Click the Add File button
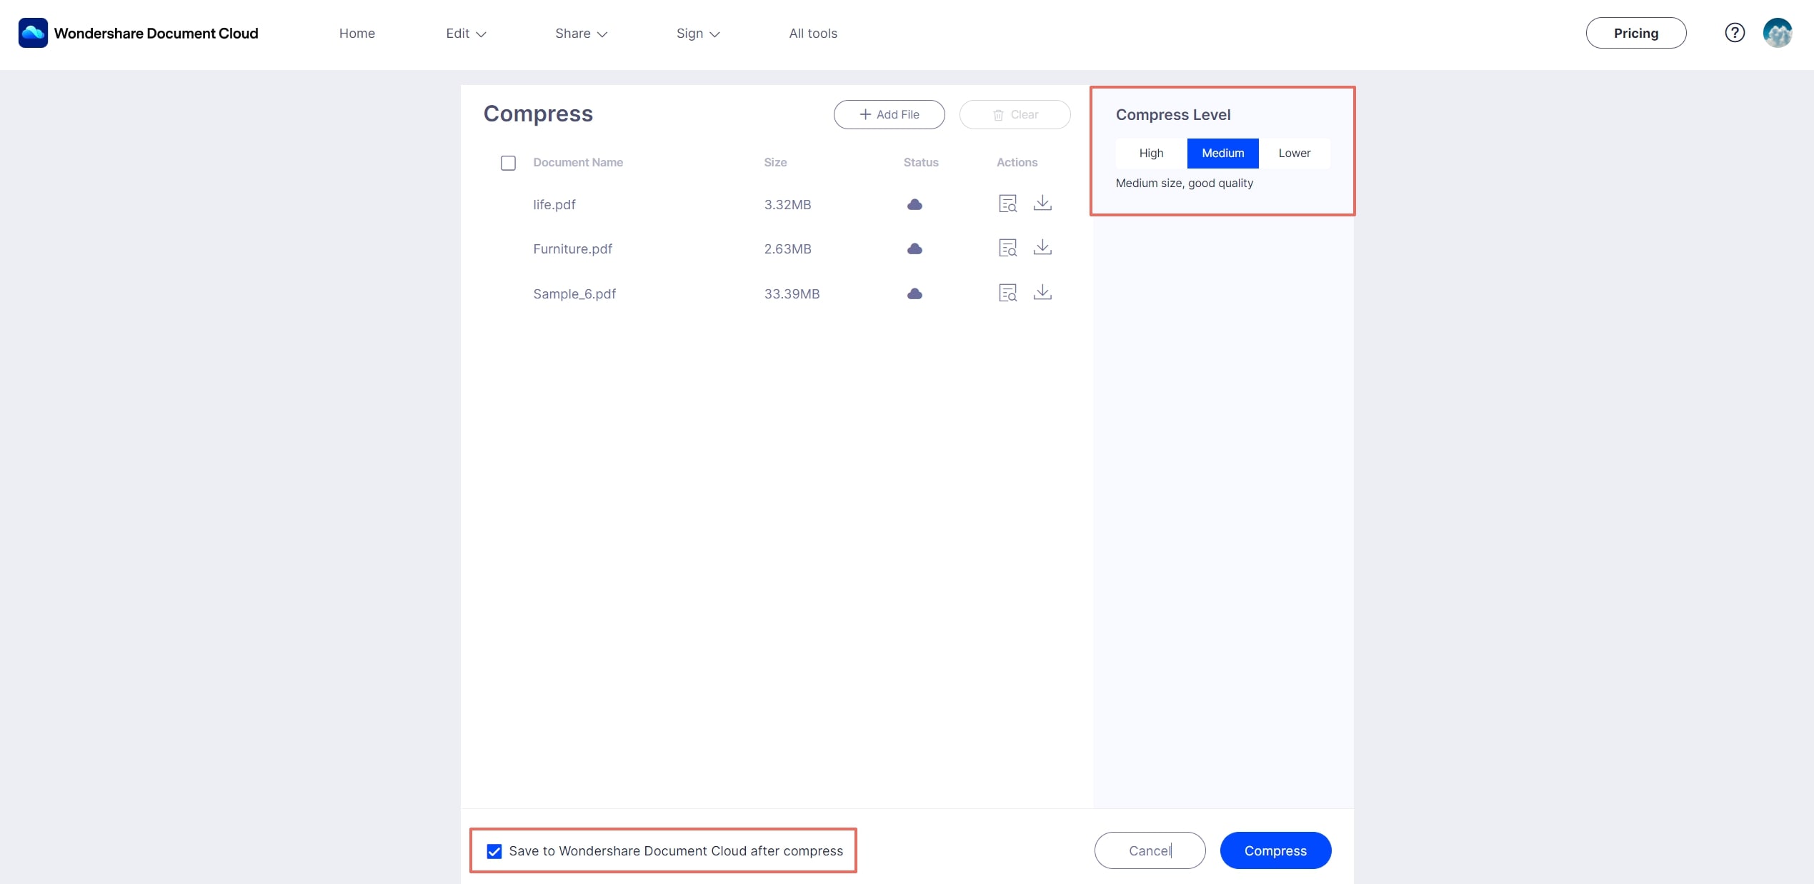The height and width of the screenshot is (884, 1814). (889, 114)
